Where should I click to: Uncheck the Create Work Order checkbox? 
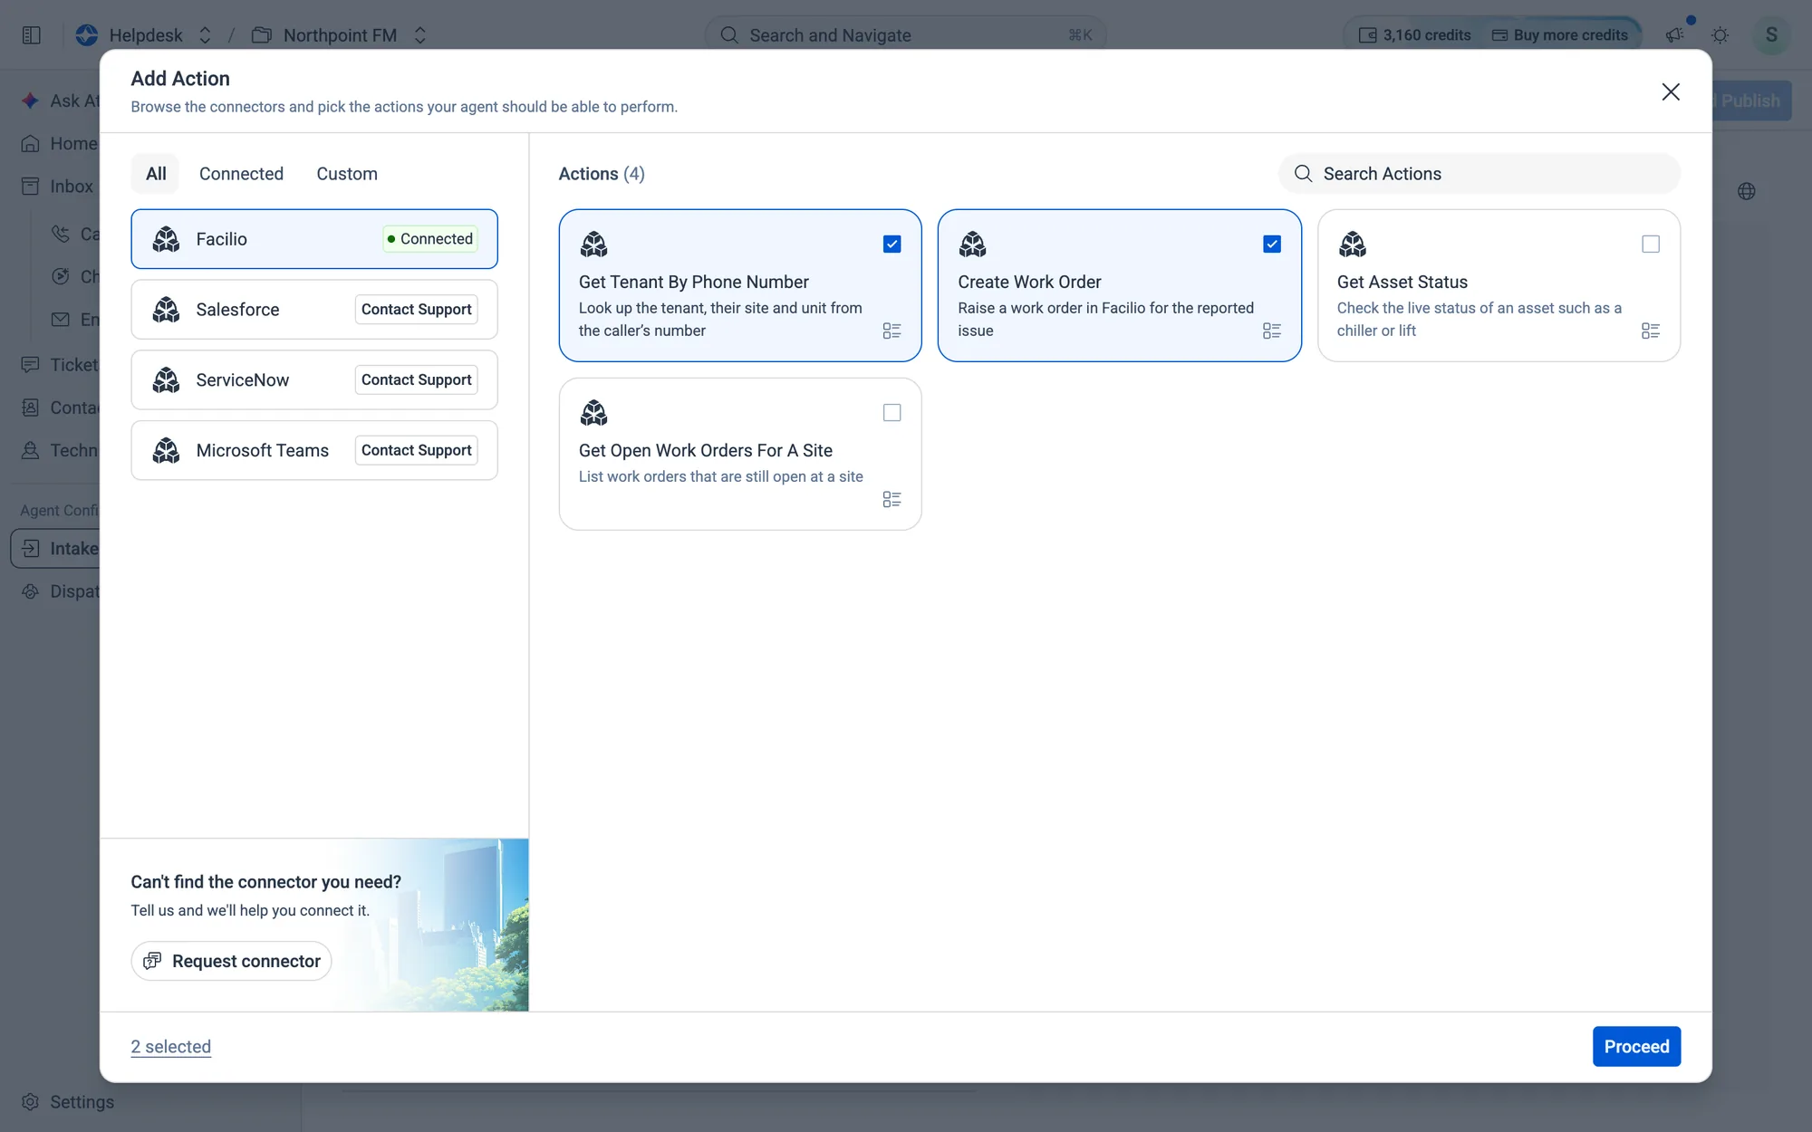pos(1271,245)
